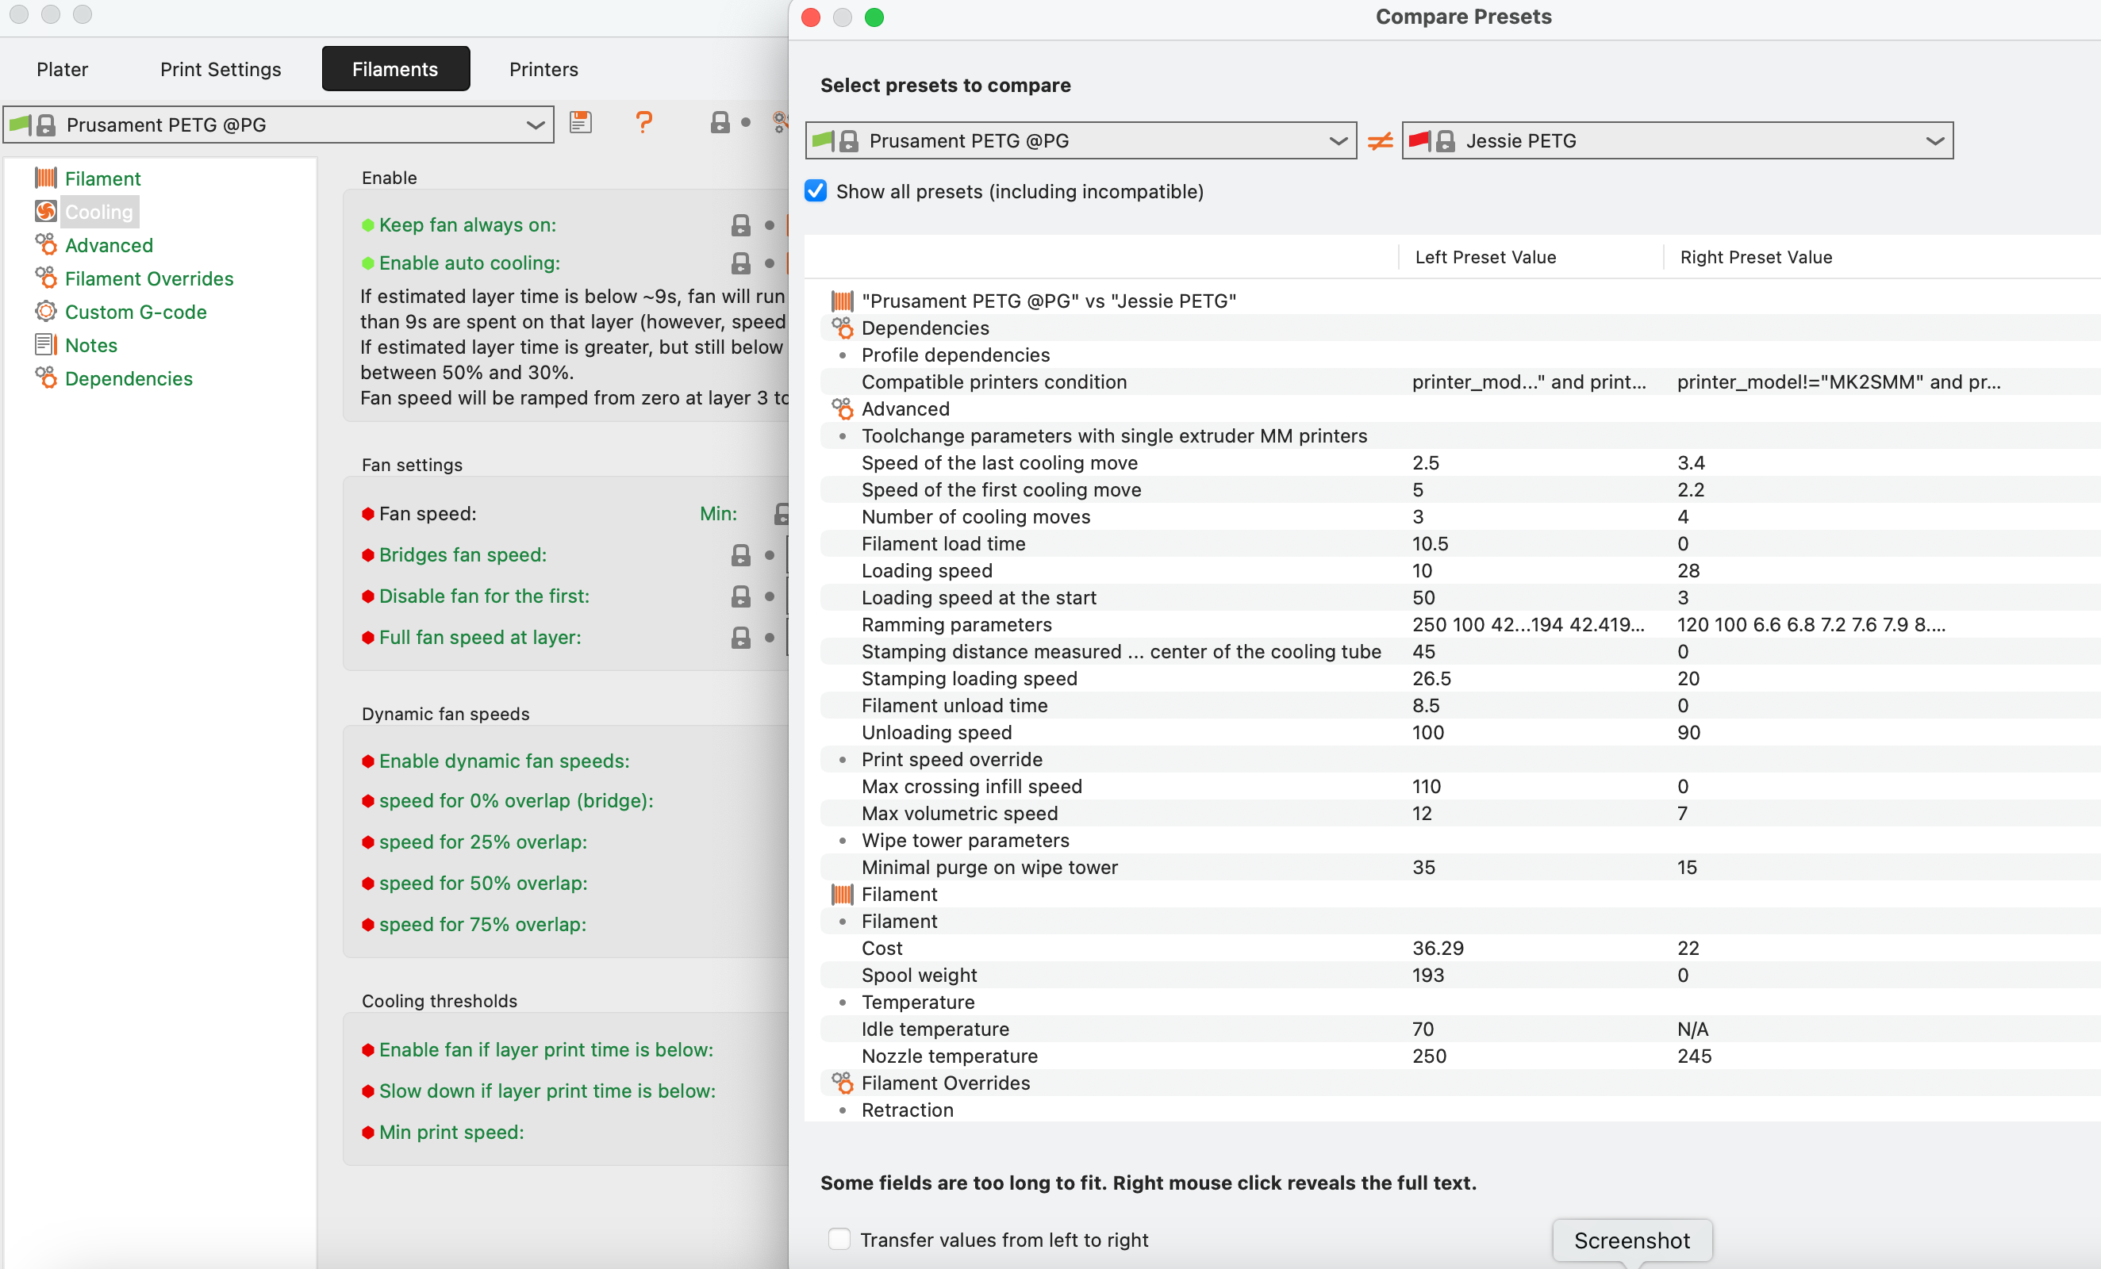Click the Custom G-code cog icon
This screenshot has height=1269, width=2101.
46,311
